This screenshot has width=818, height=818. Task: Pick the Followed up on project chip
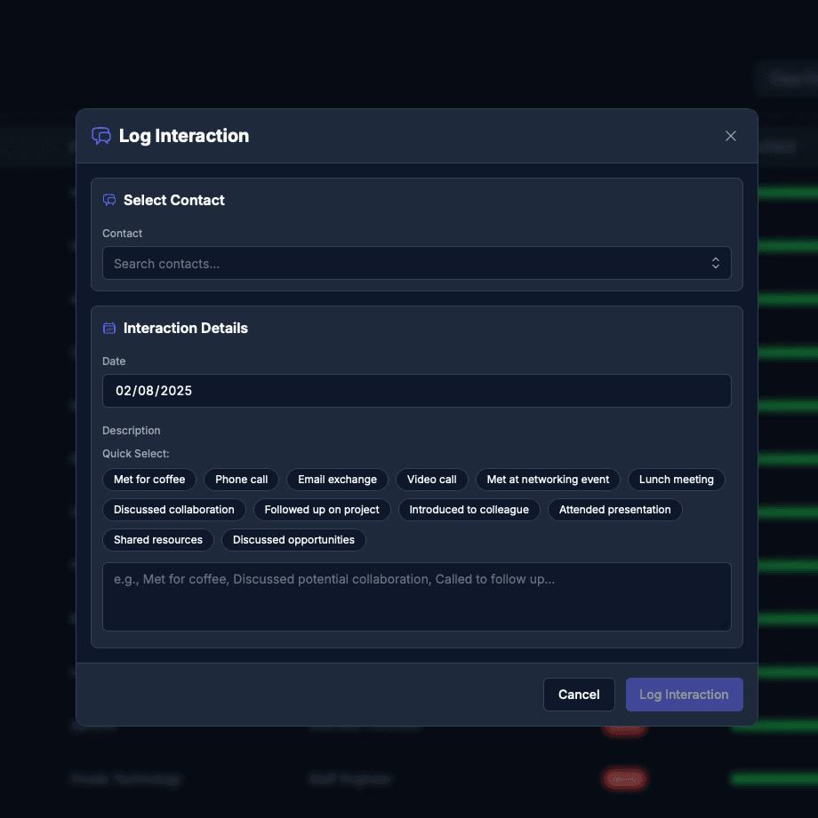(322, 510)
